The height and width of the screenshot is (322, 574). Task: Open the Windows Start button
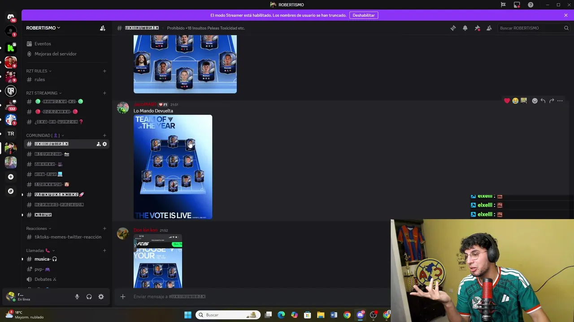click(x=188, y=315)
